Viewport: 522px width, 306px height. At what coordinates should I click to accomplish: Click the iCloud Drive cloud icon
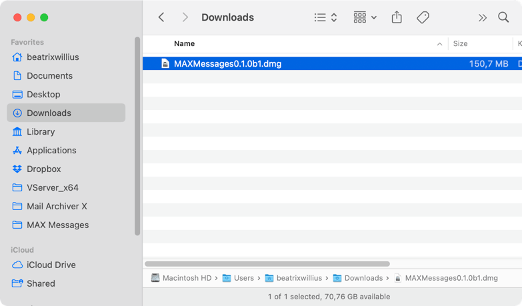17,265
